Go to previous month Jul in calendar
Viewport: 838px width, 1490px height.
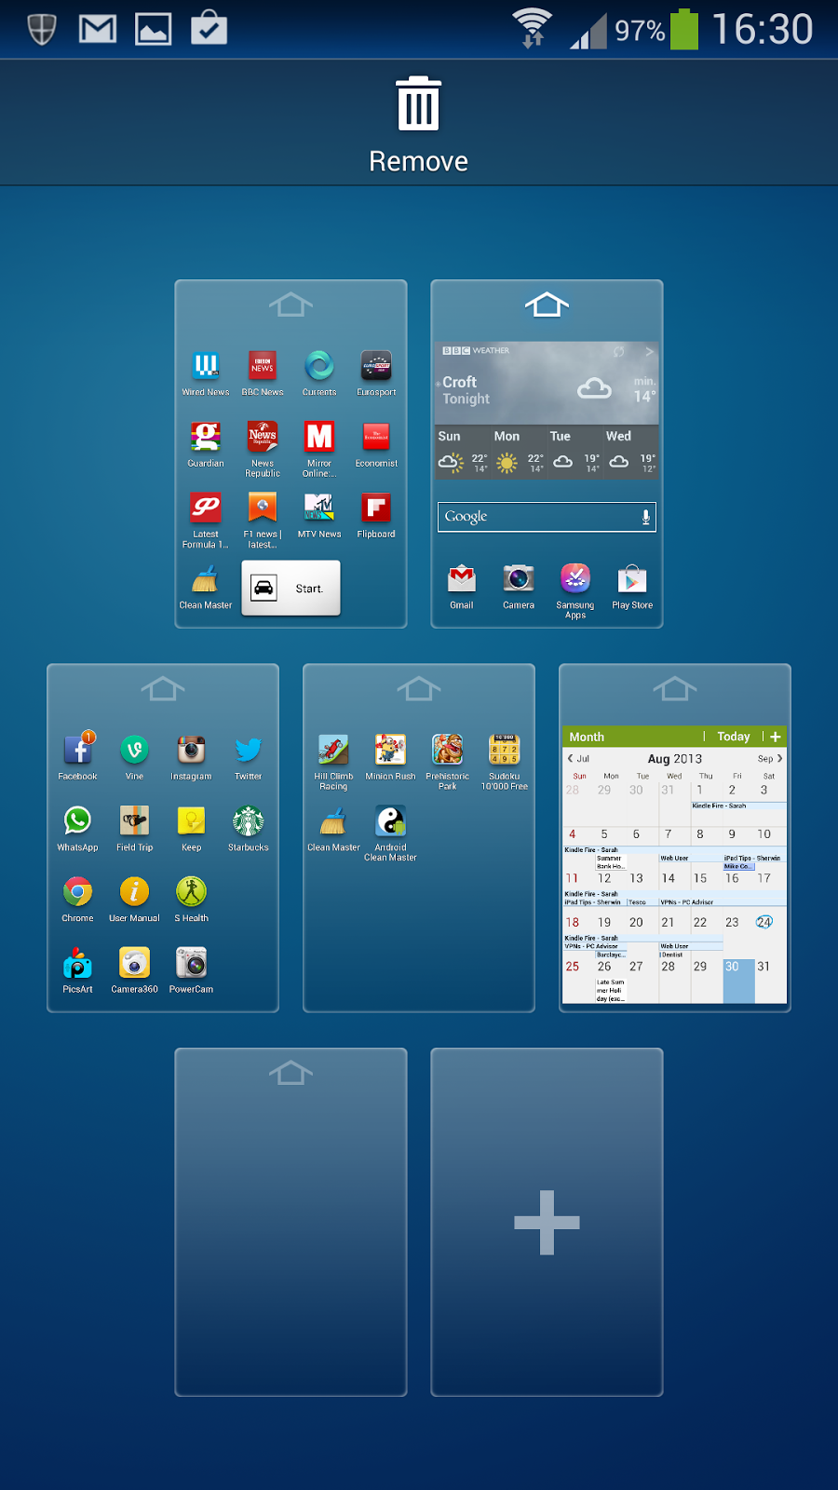pos(578,758)
